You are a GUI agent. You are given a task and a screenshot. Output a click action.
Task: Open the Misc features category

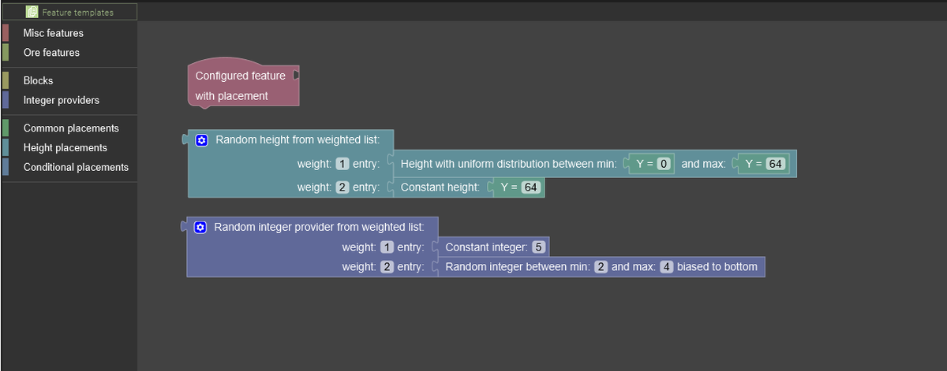point(53,33)
